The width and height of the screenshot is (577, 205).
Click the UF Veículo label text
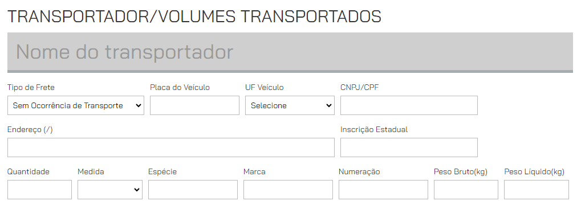click(x=265, y=88)
